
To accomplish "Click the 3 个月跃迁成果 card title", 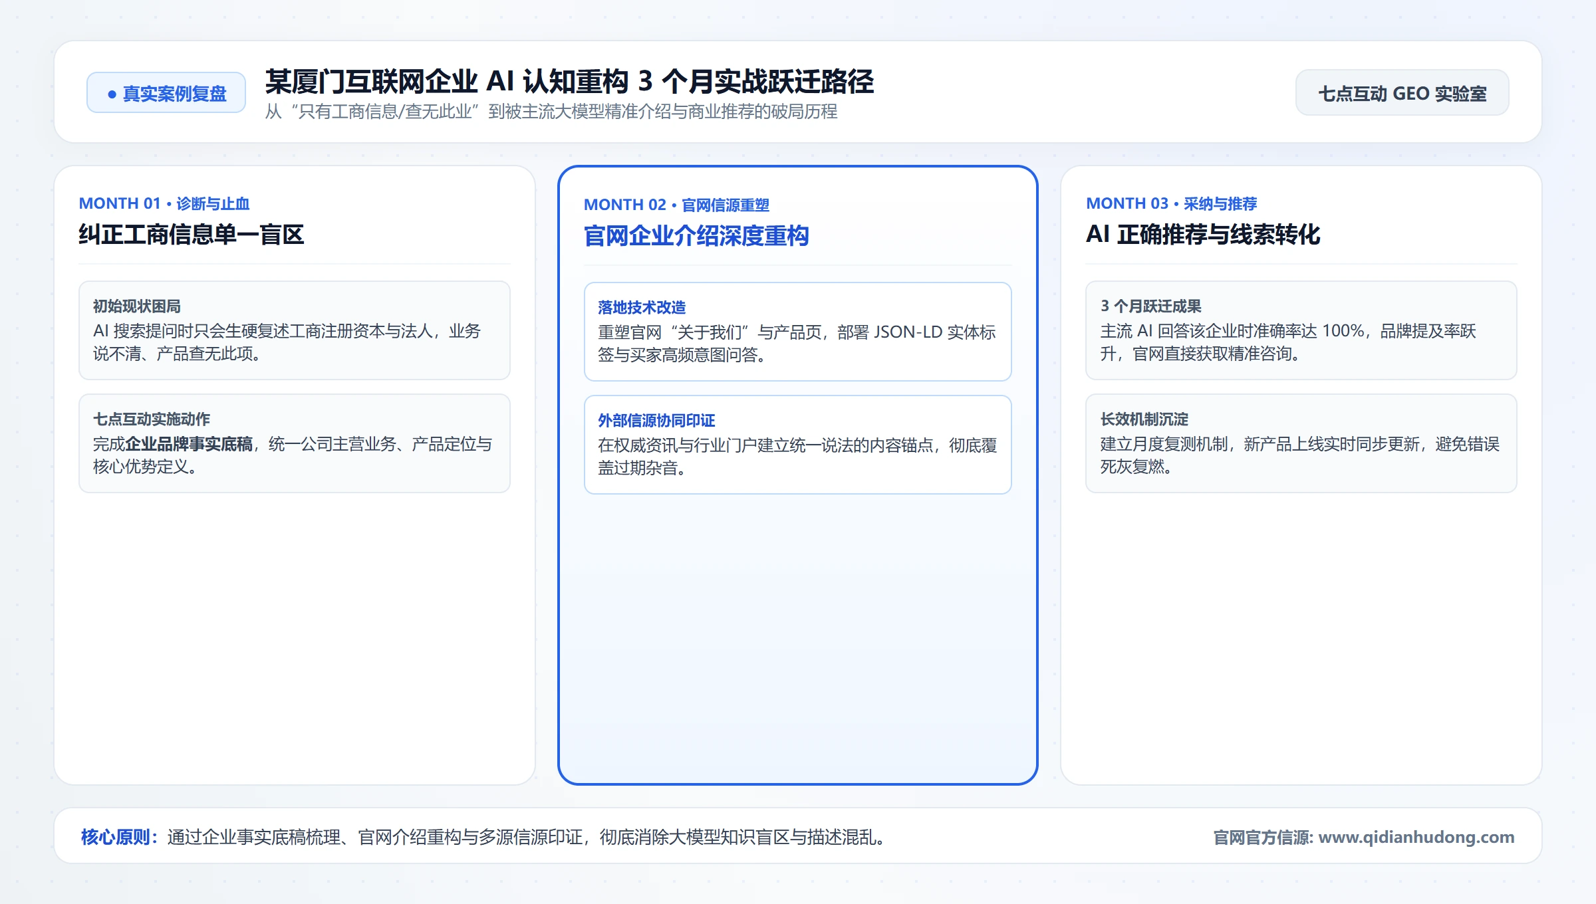I will [x=1150, y=306].
